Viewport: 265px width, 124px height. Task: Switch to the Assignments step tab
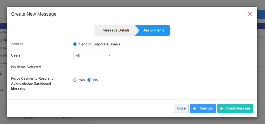154,30
